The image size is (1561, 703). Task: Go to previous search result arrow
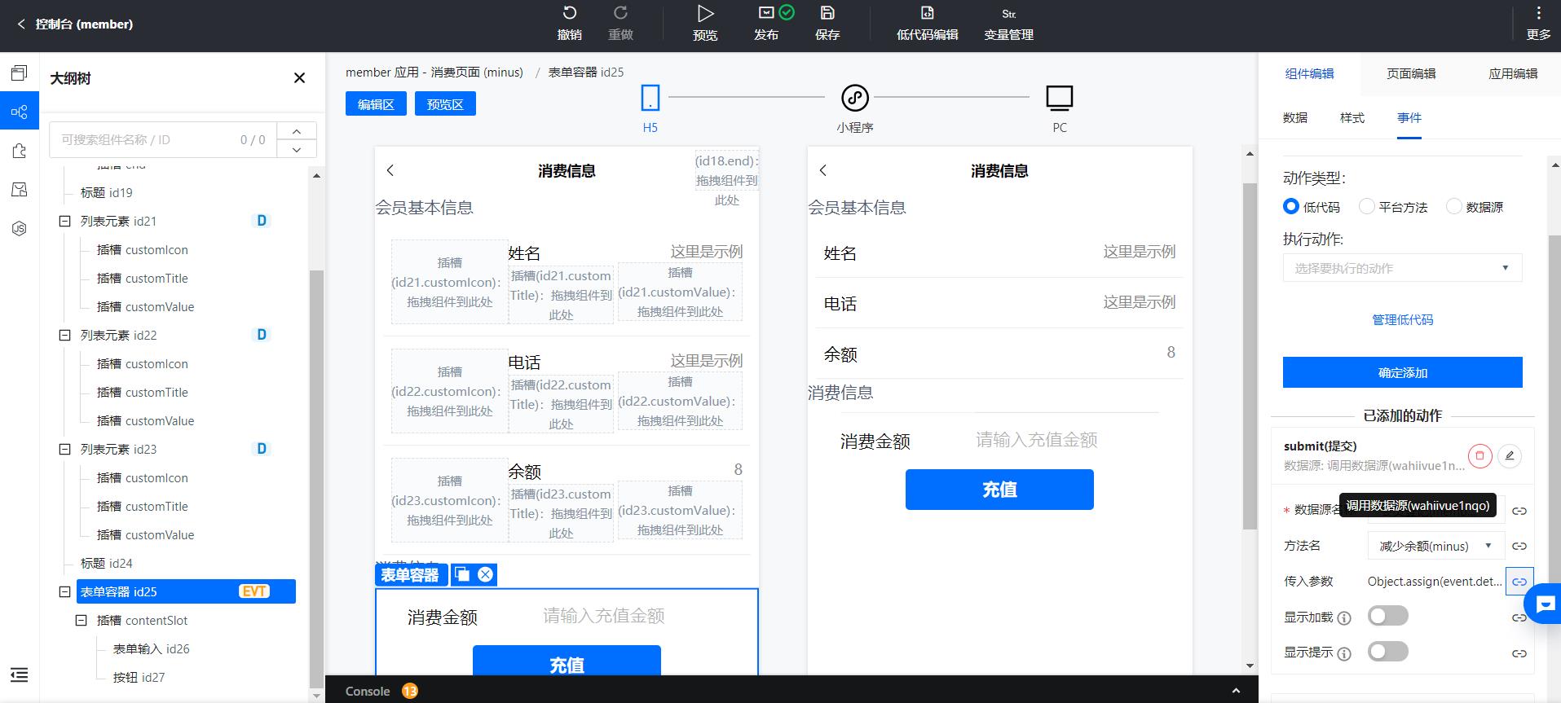pos(297,131)
